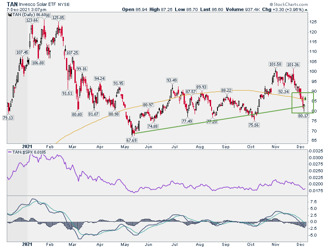
Task: Click the 101.58 price label
Action: tap(275, 64)
